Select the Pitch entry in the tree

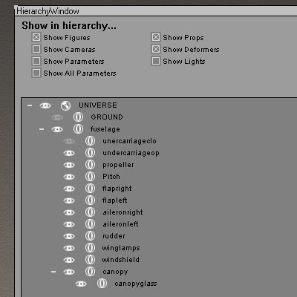[111, 177]
